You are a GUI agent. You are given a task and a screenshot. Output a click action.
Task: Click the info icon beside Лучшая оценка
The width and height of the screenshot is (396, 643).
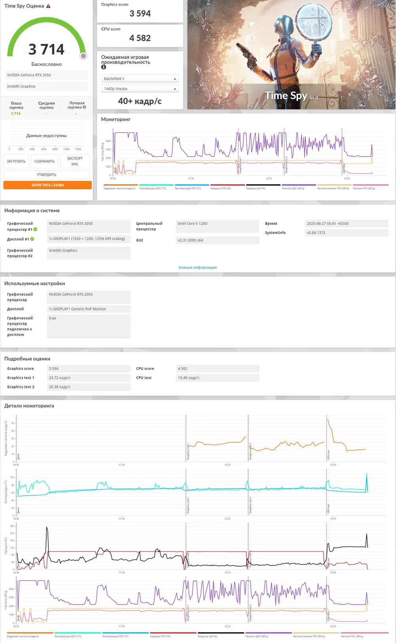click(84, 107)
